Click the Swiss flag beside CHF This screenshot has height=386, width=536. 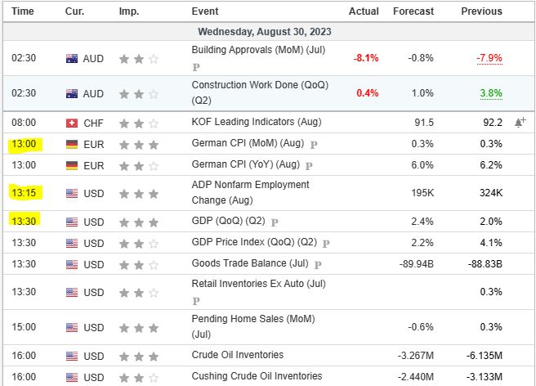(x=72, y=123)
